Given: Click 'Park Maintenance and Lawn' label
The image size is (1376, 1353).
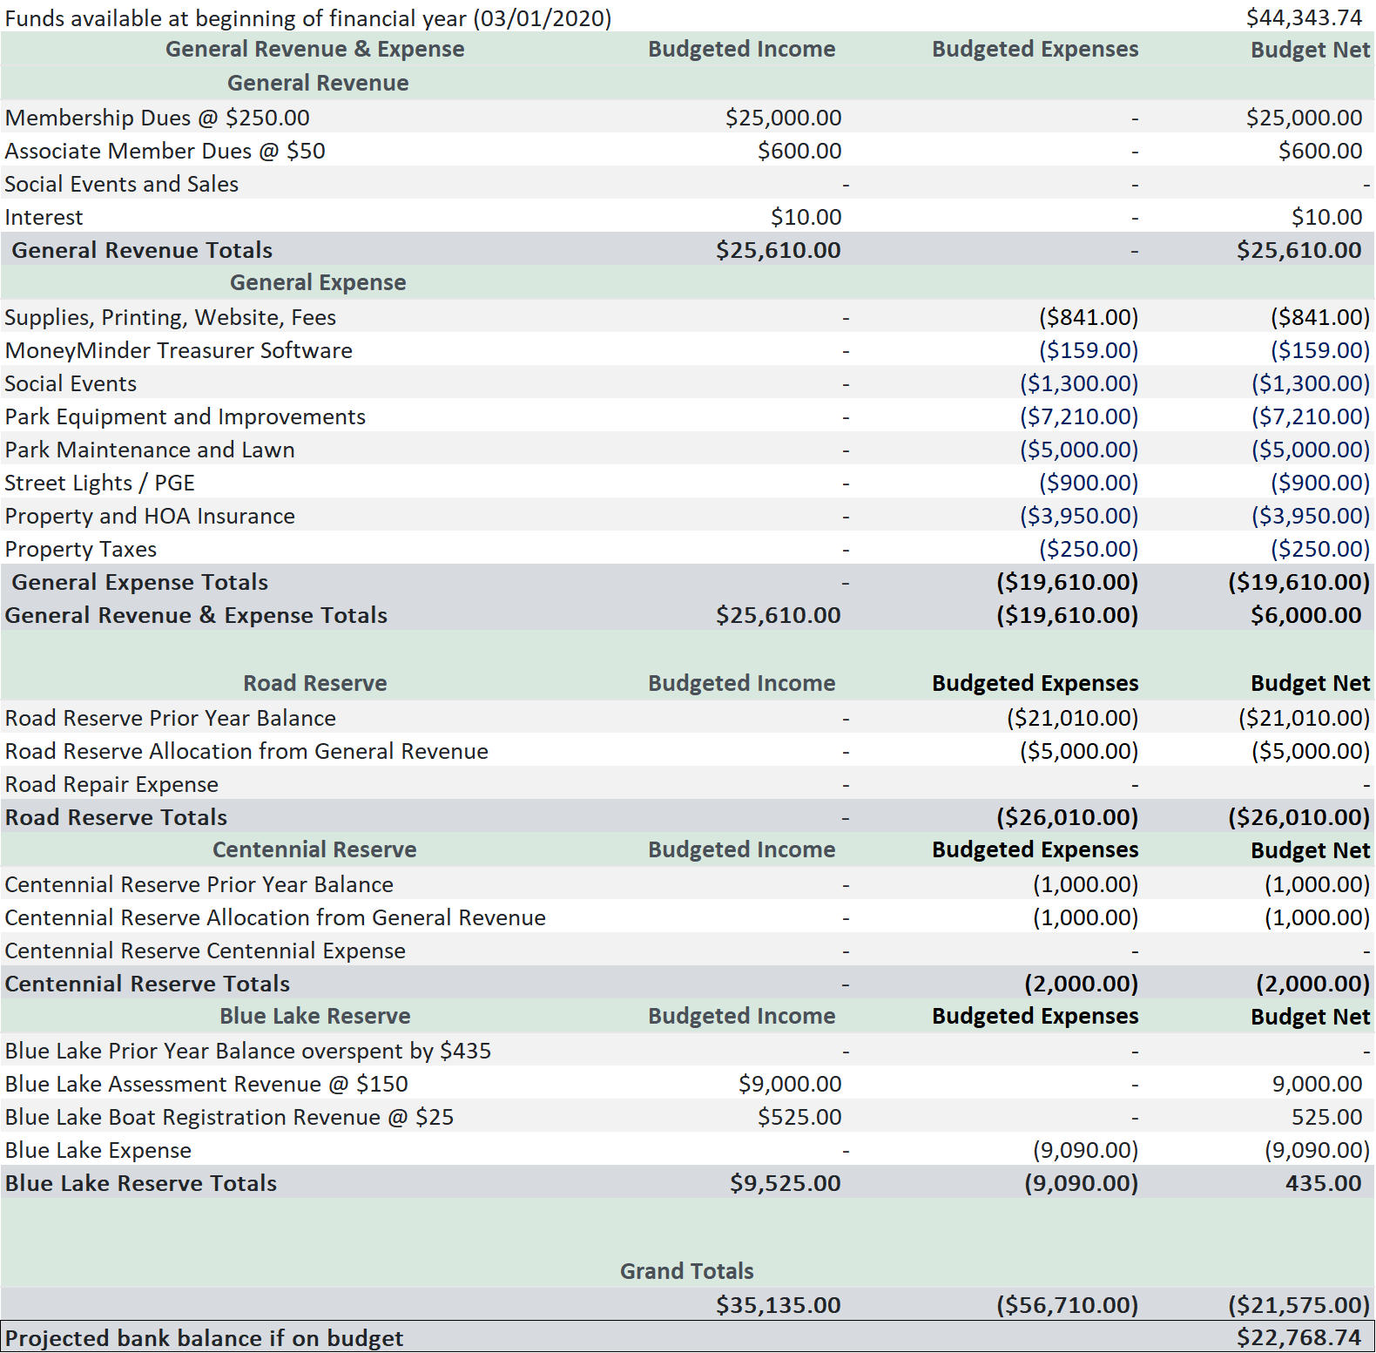Looking at the screenshot, I should tap(150, 450).
